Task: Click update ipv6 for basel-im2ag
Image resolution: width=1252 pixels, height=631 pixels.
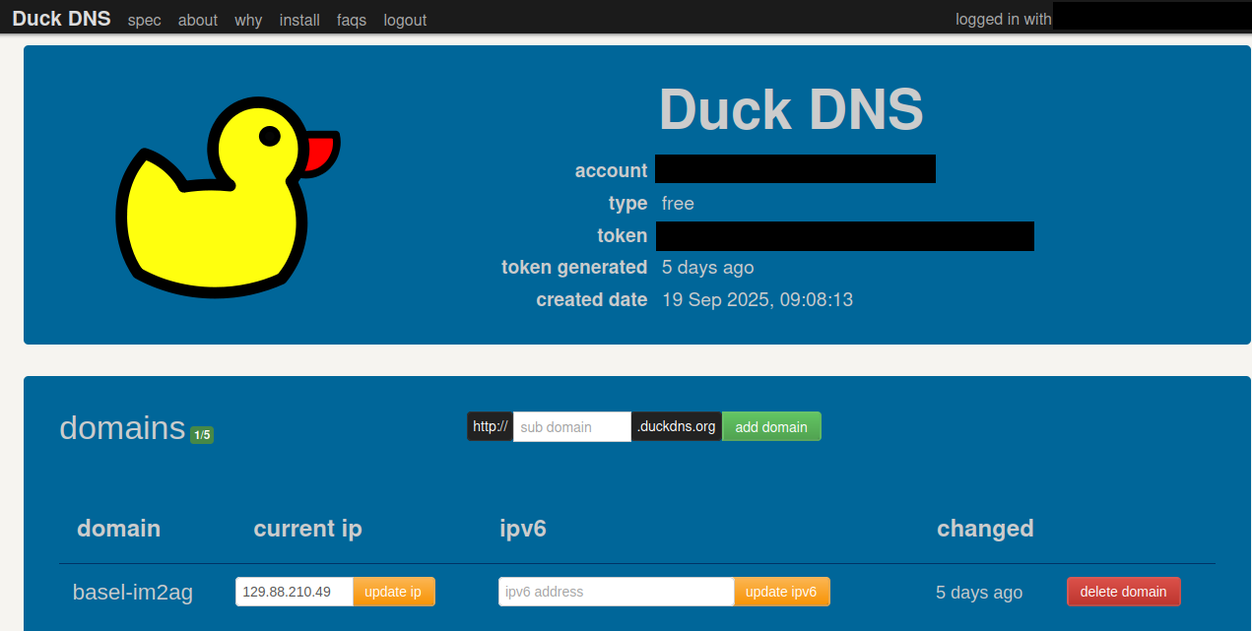Action: click(x=781, y=592)
